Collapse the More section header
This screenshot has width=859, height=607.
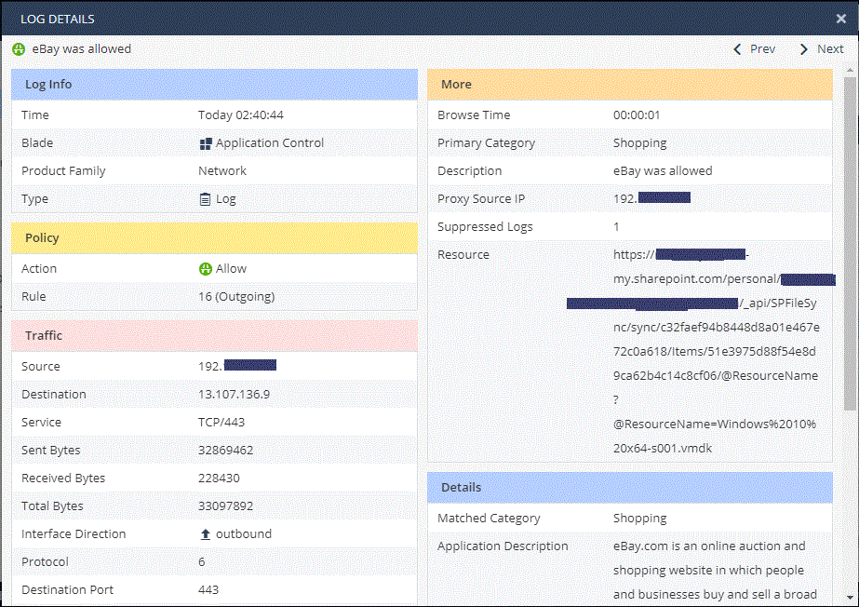630,85
